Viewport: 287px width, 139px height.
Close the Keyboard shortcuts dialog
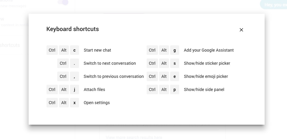pos(241,30)
